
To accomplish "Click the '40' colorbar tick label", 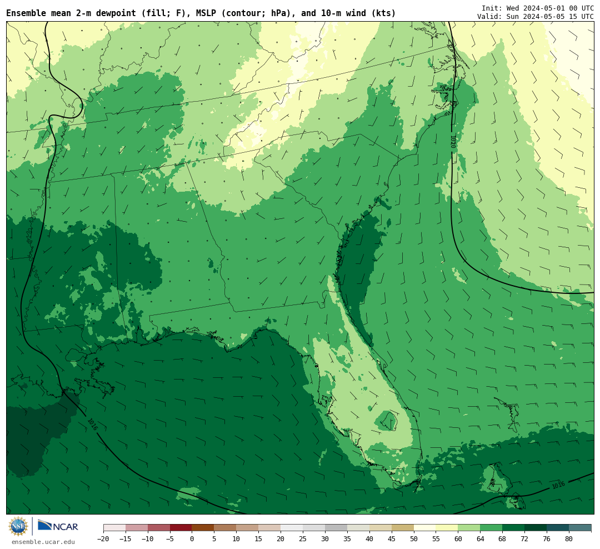I will (369, 538).
